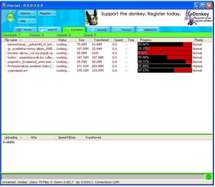
Task: Sort downloads by Status column
Action: click(66, 40)
